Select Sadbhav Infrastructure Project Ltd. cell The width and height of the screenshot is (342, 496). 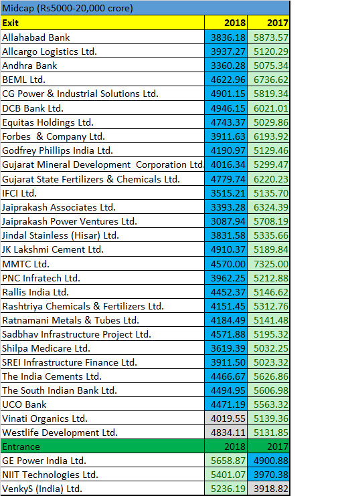click(102, 334)
